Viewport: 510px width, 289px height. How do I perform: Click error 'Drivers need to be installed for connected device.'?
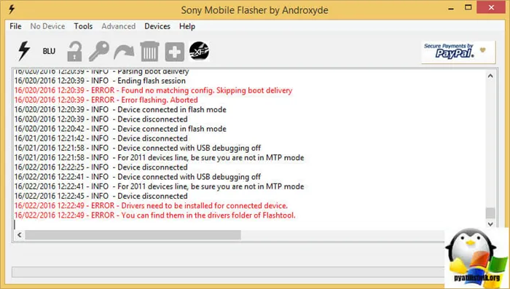pos(151,205)
